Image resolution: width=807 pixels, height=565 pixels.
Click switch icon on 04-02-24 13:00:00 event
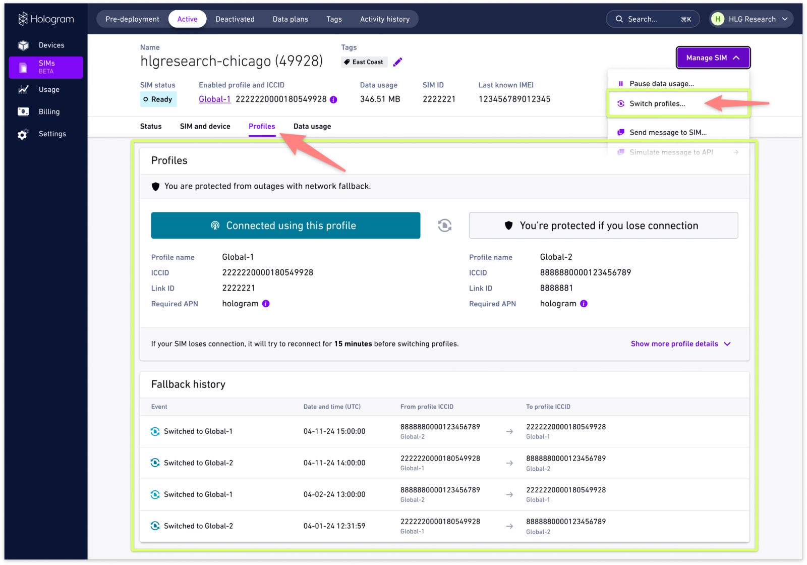(155, 494)
